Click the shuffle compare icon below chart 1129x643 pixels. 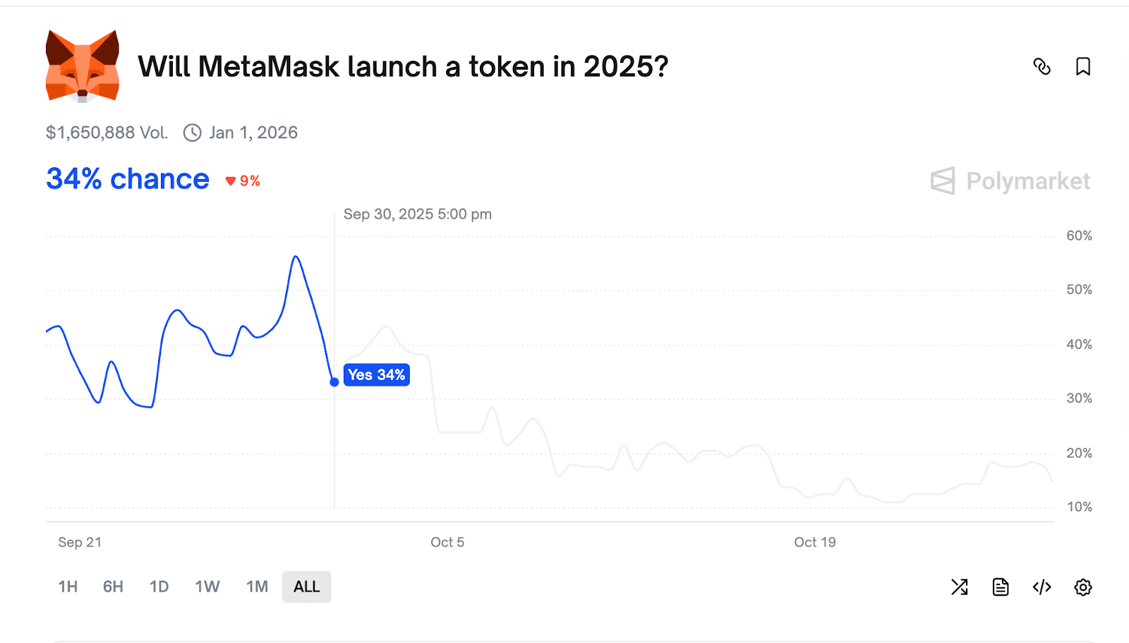pos(959,587)
